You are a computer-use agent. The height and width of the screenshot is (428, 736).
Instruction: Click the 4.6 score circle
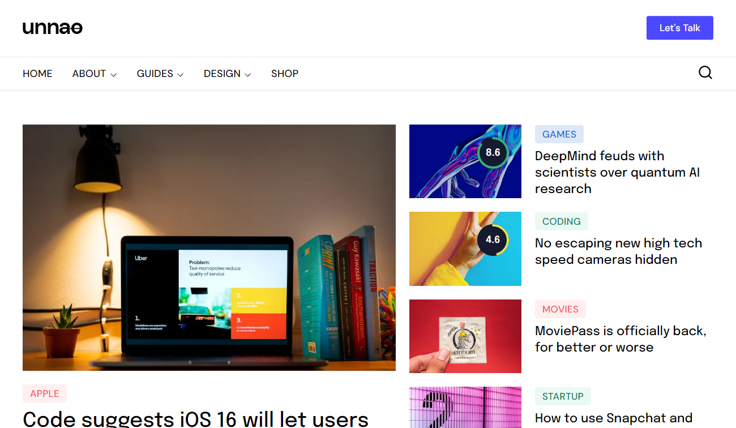493,239
